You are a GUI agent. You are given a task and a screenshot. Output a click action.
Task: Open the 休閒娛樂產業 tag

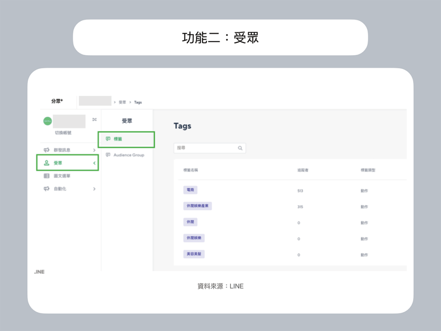tap(197, 206)
